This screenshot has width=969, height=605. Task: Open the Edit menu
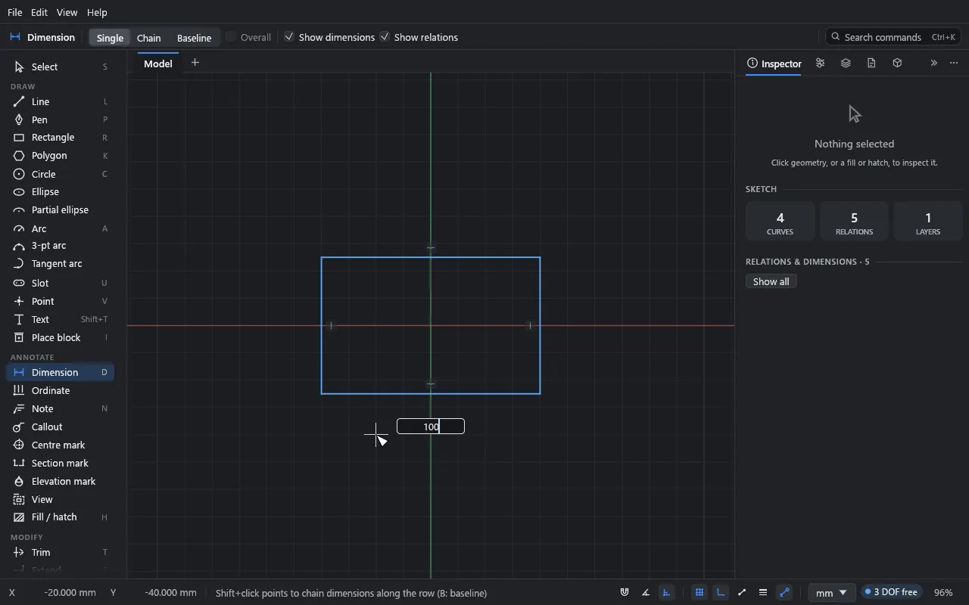point(39,12)
